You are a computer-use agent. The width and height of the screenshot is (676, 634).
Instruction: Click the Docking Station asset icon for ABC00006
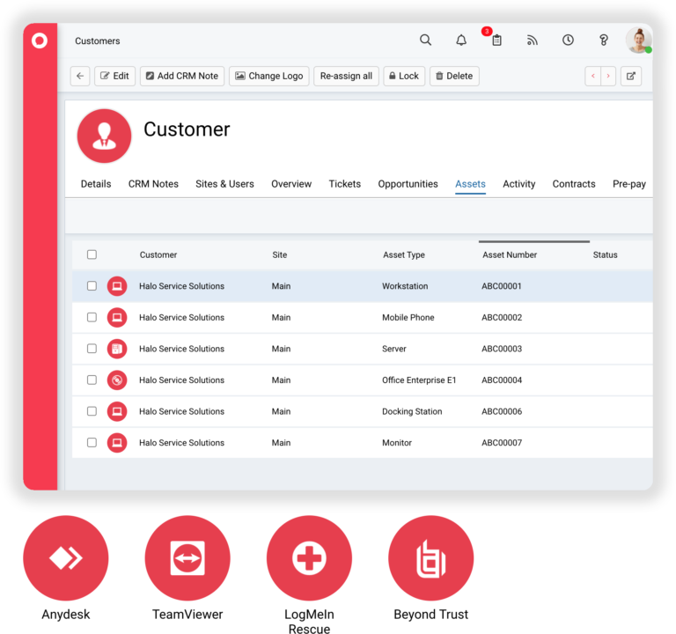pos(117,411)
